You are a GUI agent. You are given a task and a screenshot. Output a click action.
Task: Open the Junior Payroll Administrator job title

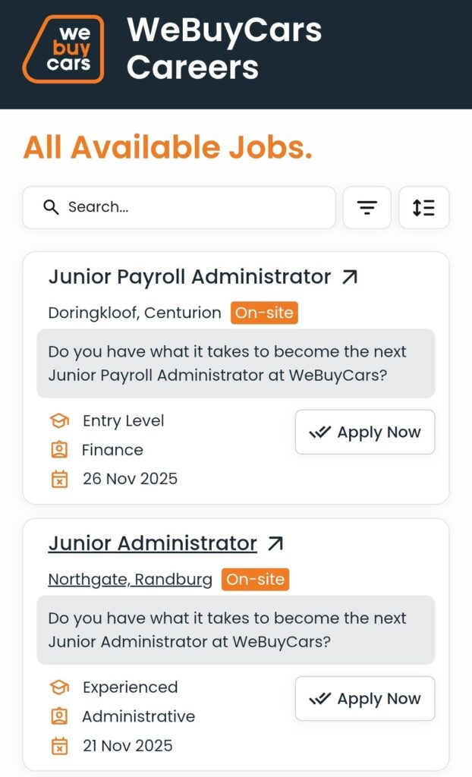click(x=190, y=277)
